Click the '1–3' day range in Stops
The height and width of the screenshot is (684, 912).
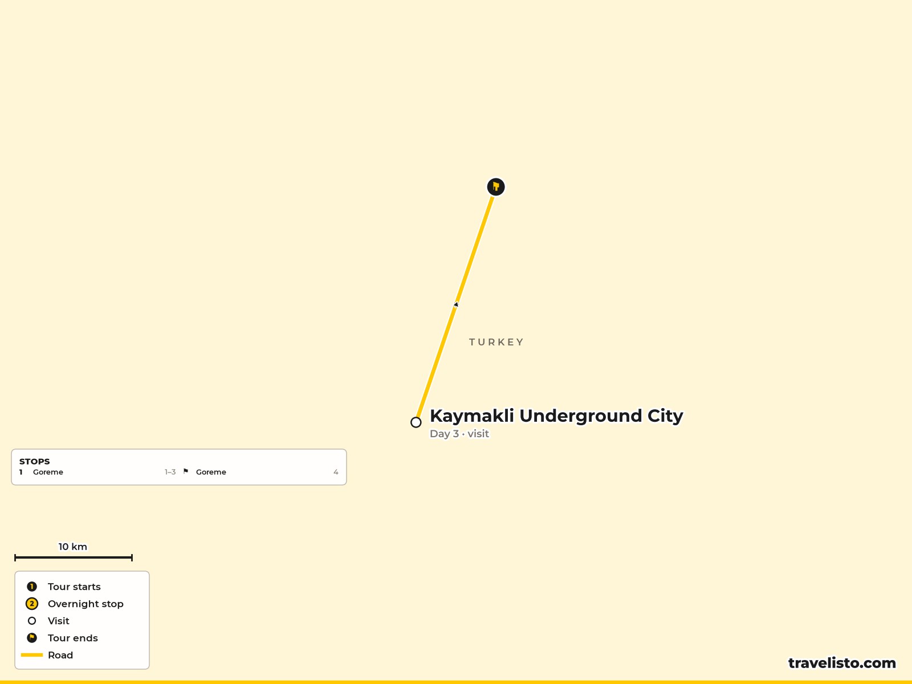(x=170, y=472)
